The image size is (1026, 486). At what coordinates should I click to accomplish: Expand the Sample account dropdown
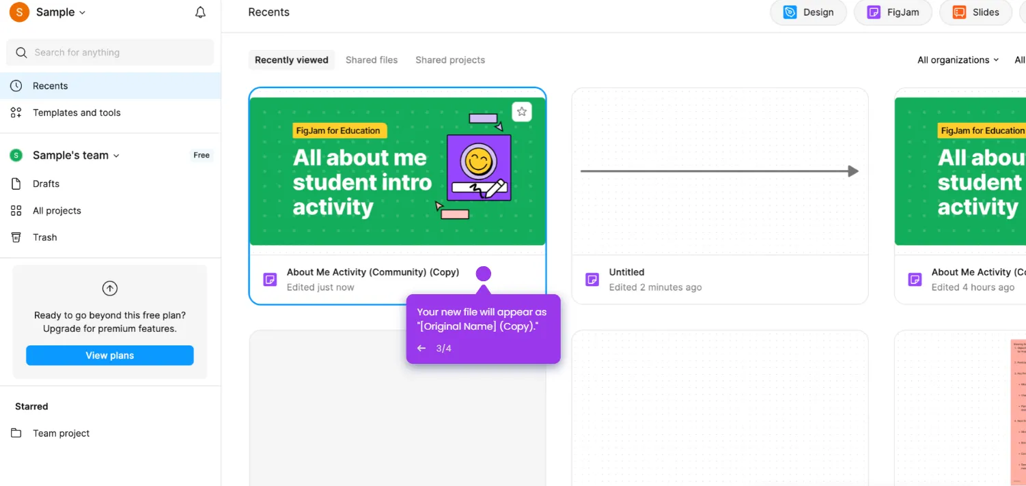tap(61, 12)
